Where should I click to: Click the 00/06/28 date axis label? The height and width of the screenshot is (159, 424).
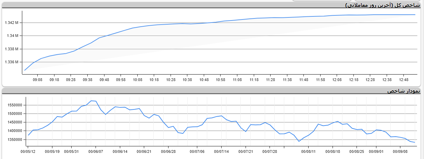(169, 151)
